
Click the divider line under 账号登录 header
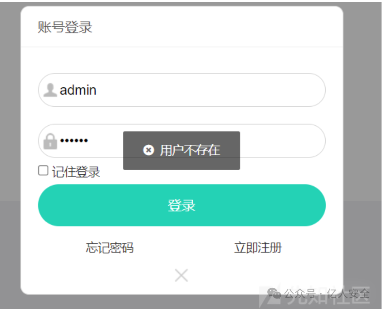(x=182, y=47)
